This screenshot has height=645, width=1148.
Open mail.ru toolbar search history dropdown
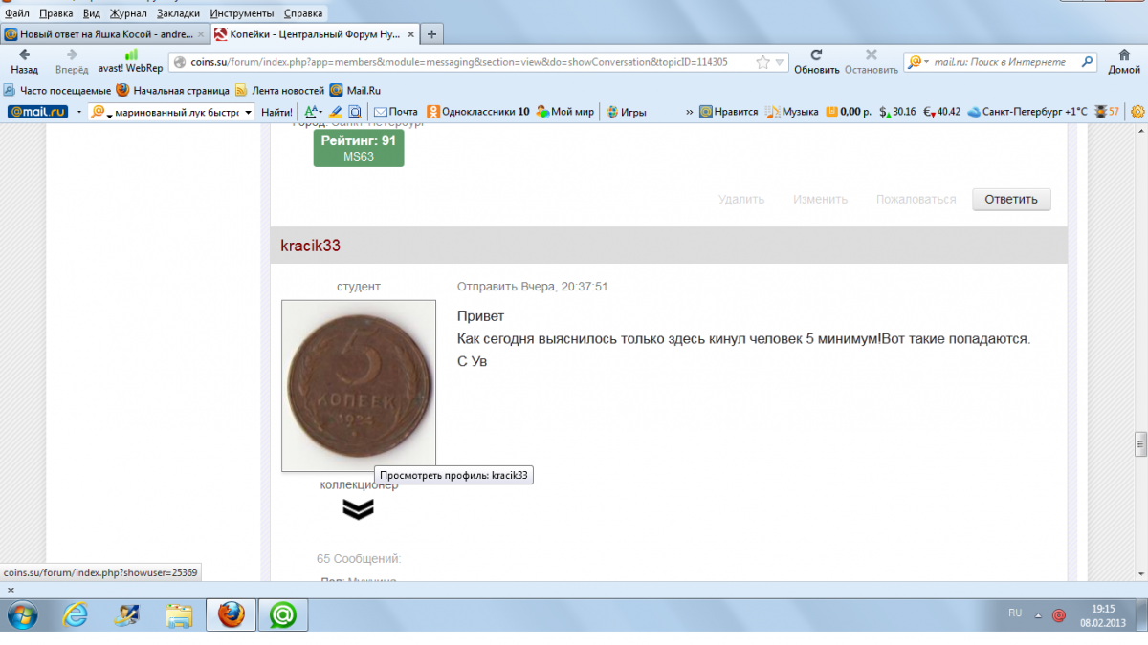pos(249,112)
